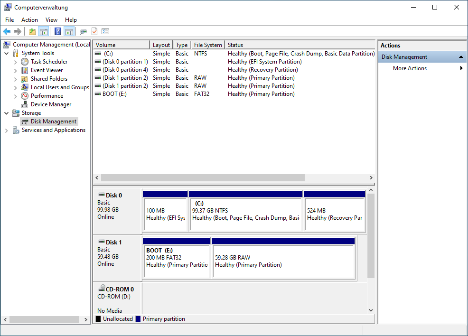
Task: Open Device Manager in the tree
Action: (x=51, y=104)
